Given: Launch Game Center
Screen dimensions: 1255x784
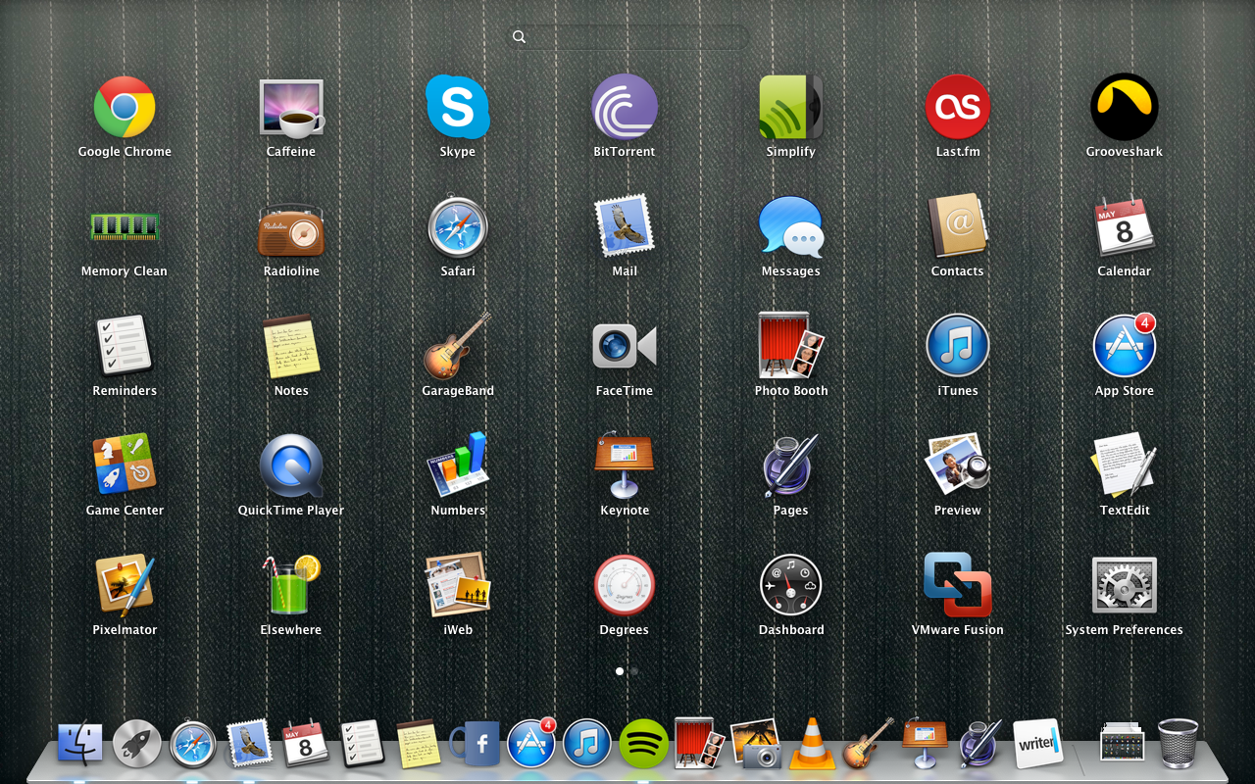Looking at the screenshot, I should tap(125, 465).
